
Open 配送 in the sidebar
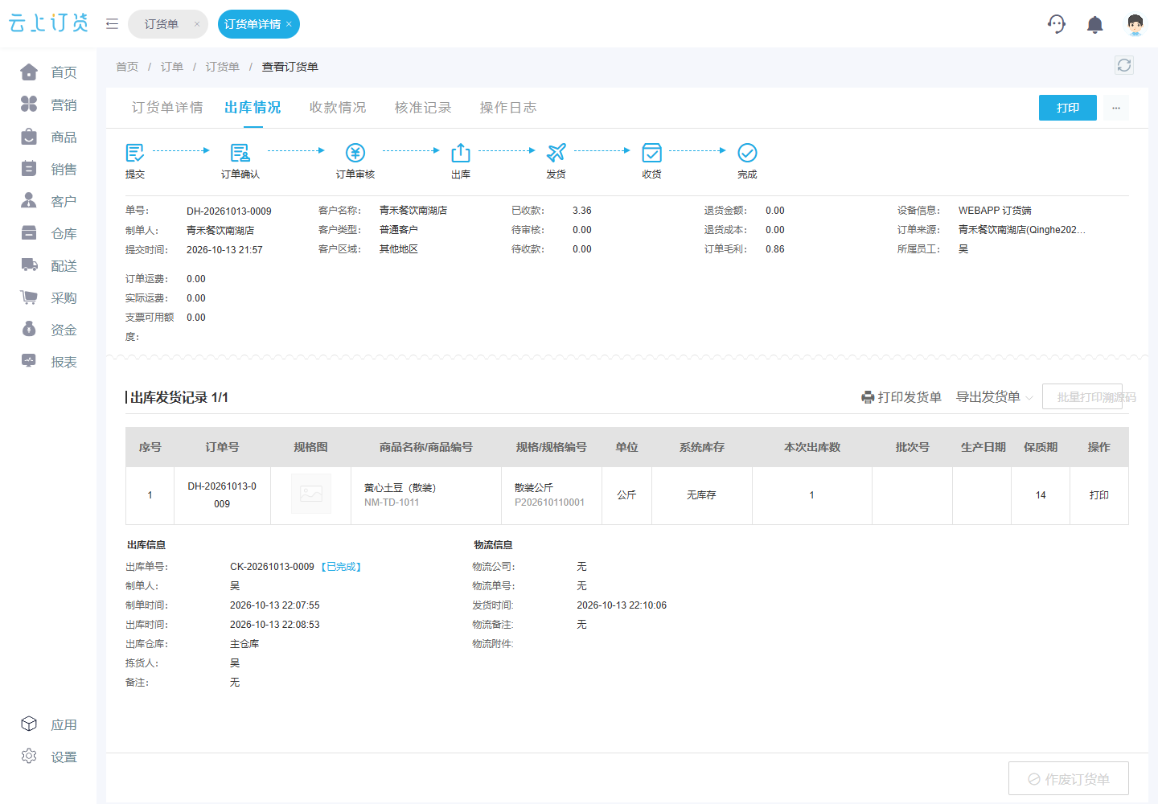point(48,265)
